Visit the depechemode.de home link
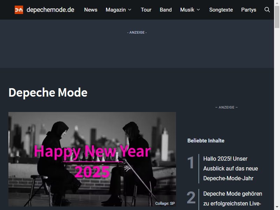 coord(50,10)
